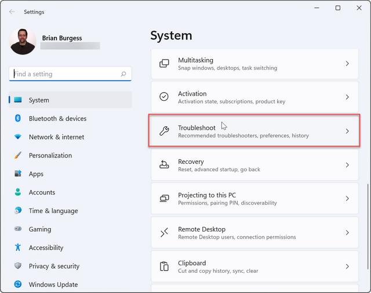Click the Accessibility figure icon
Screen dimensions: 371x293
click(x=18, y=247)
